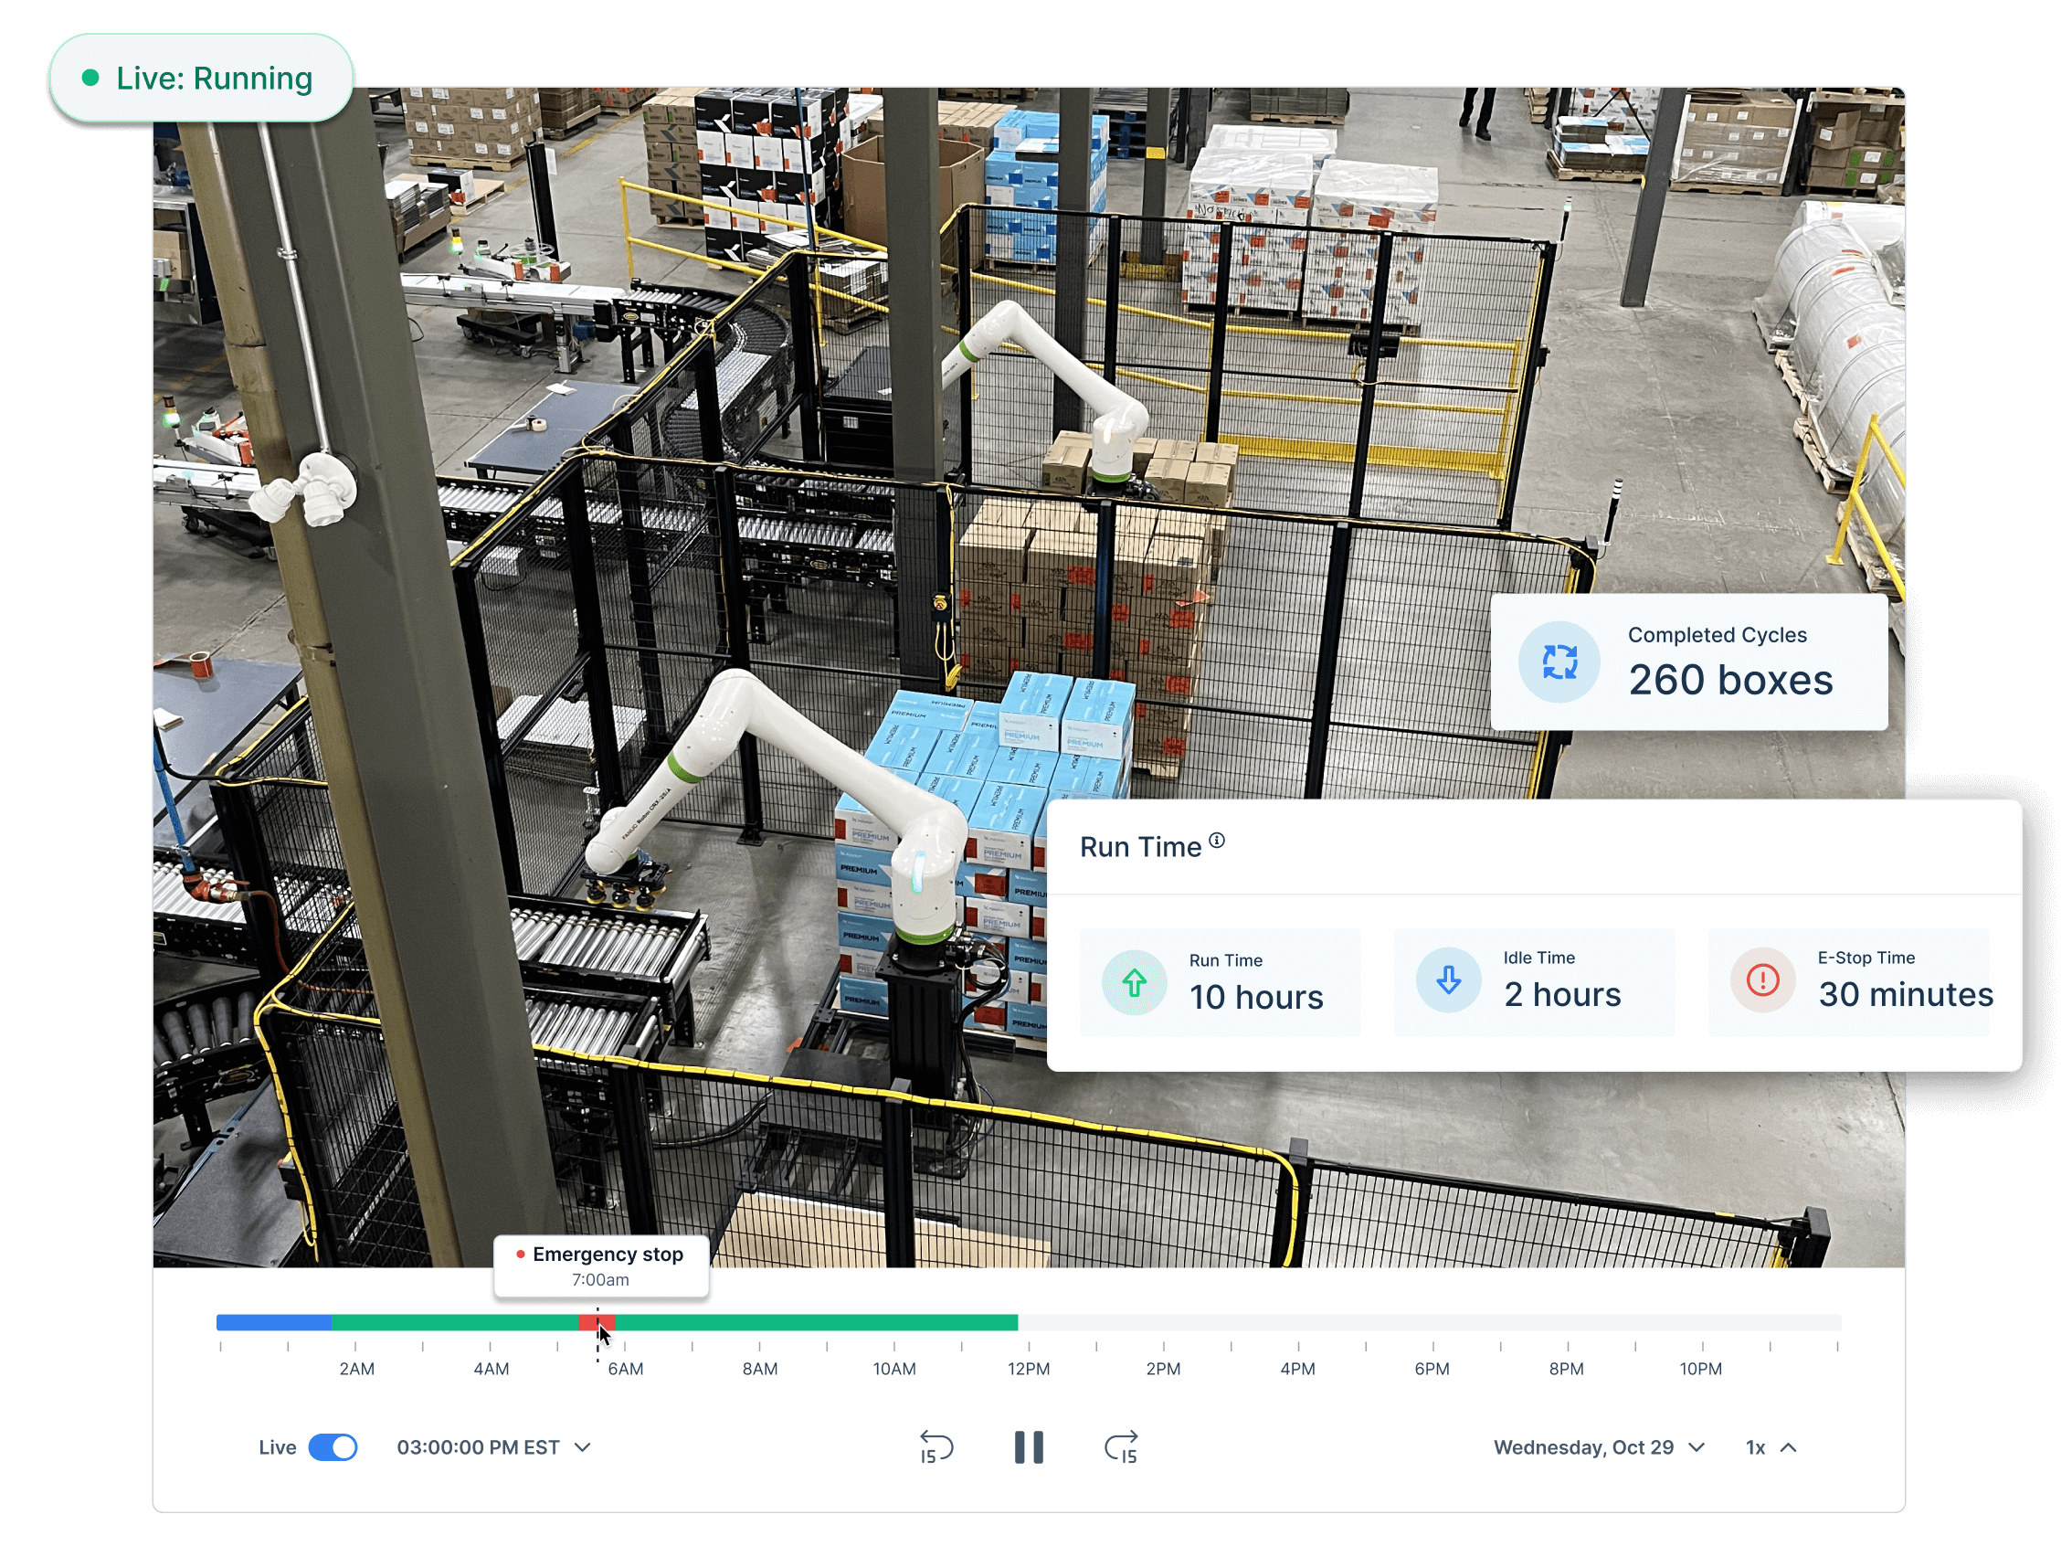
Task: Click the red emergency stop timeline segment
Action: 588,1322
